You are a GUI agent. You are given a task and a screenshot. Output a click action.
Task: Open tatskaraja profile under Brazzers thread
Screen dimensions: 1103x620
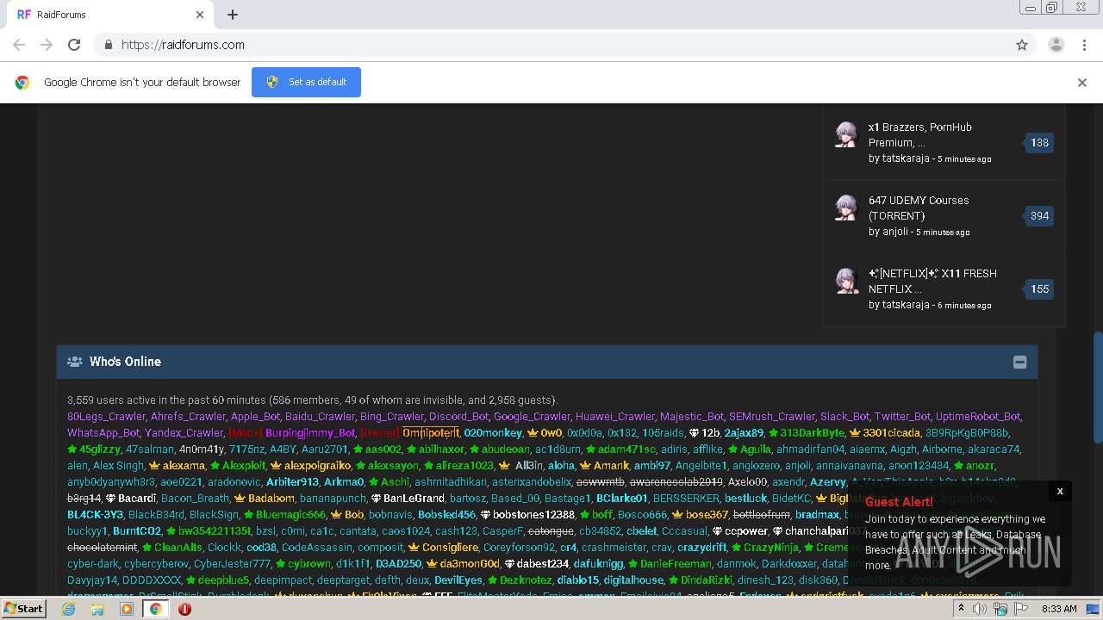906,158
